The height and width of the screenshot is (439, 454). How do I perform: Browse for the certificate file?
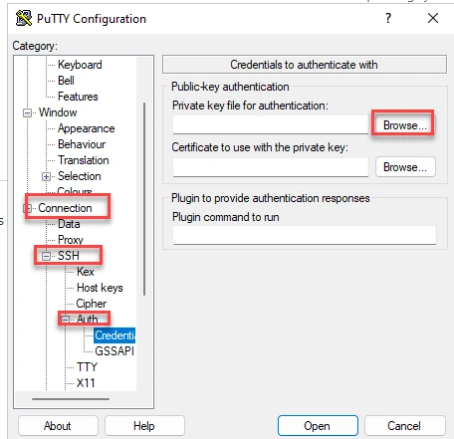tap(405, 167)
